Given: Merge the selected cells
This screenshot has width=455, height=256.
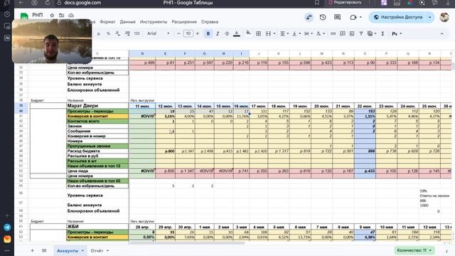Looking at the screenshot, I should 269,33.
